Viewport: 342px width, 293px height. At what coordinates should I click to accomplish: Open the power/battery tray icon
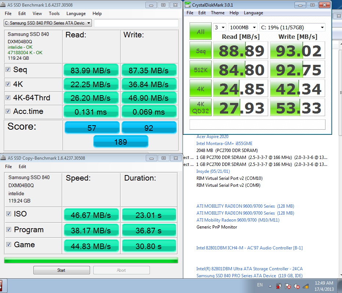(278, 286)
